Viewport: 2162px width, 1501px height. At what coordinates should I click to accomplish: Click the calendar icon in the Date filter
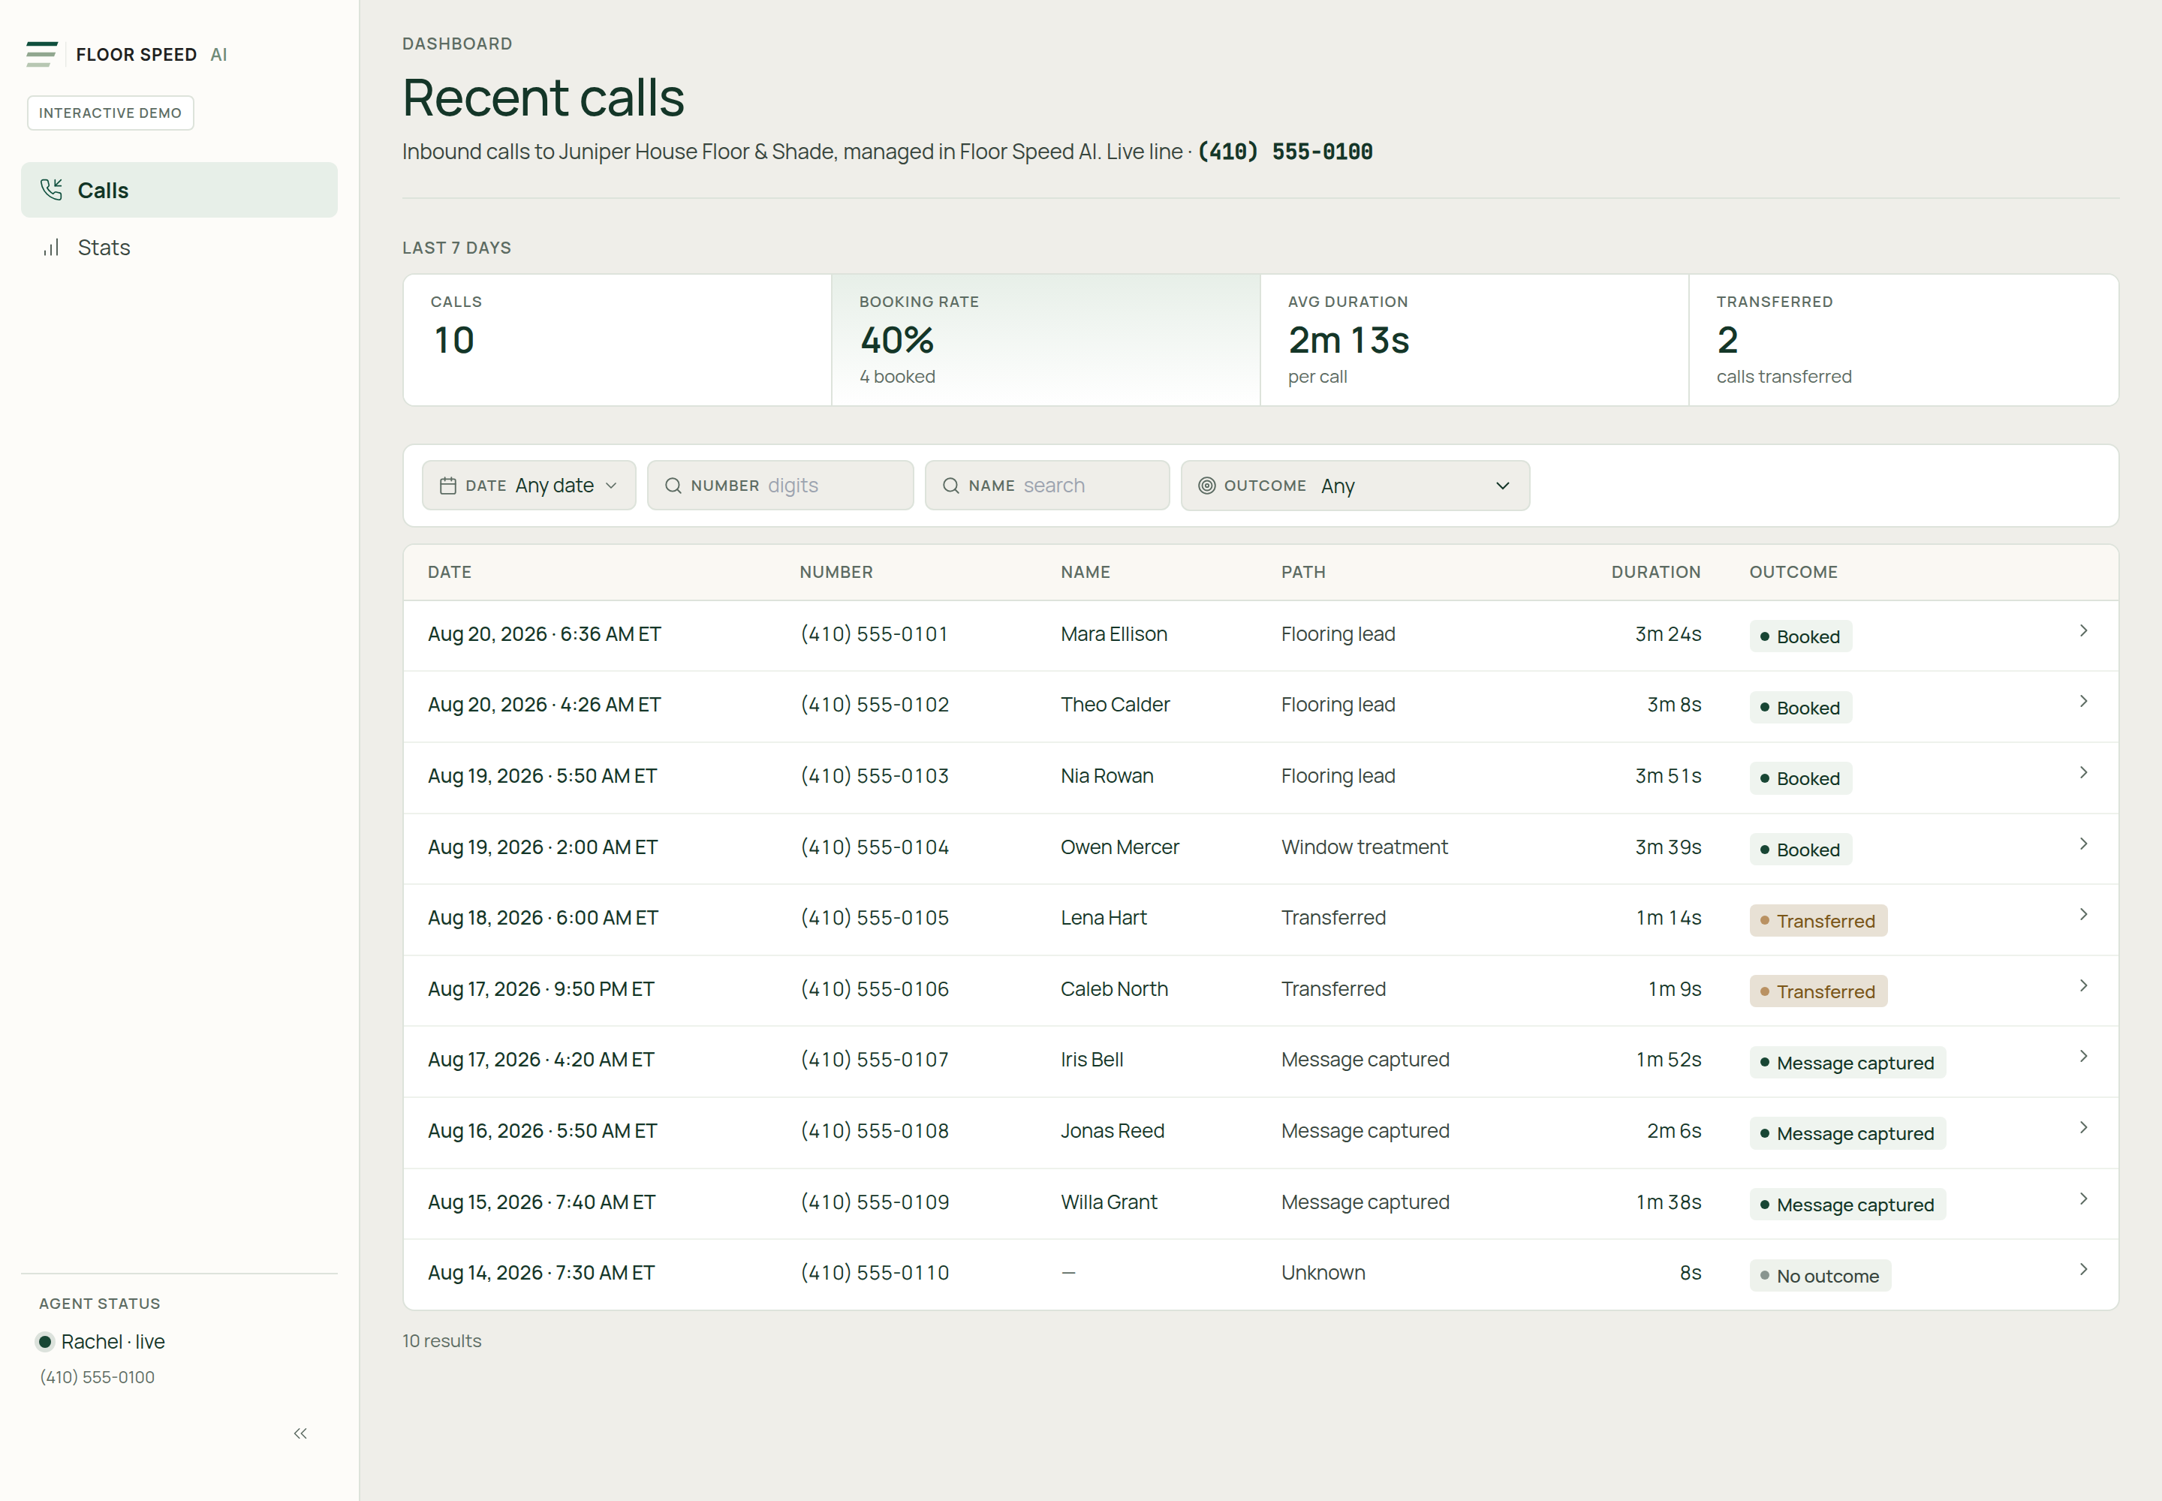(x=448, y=486)
